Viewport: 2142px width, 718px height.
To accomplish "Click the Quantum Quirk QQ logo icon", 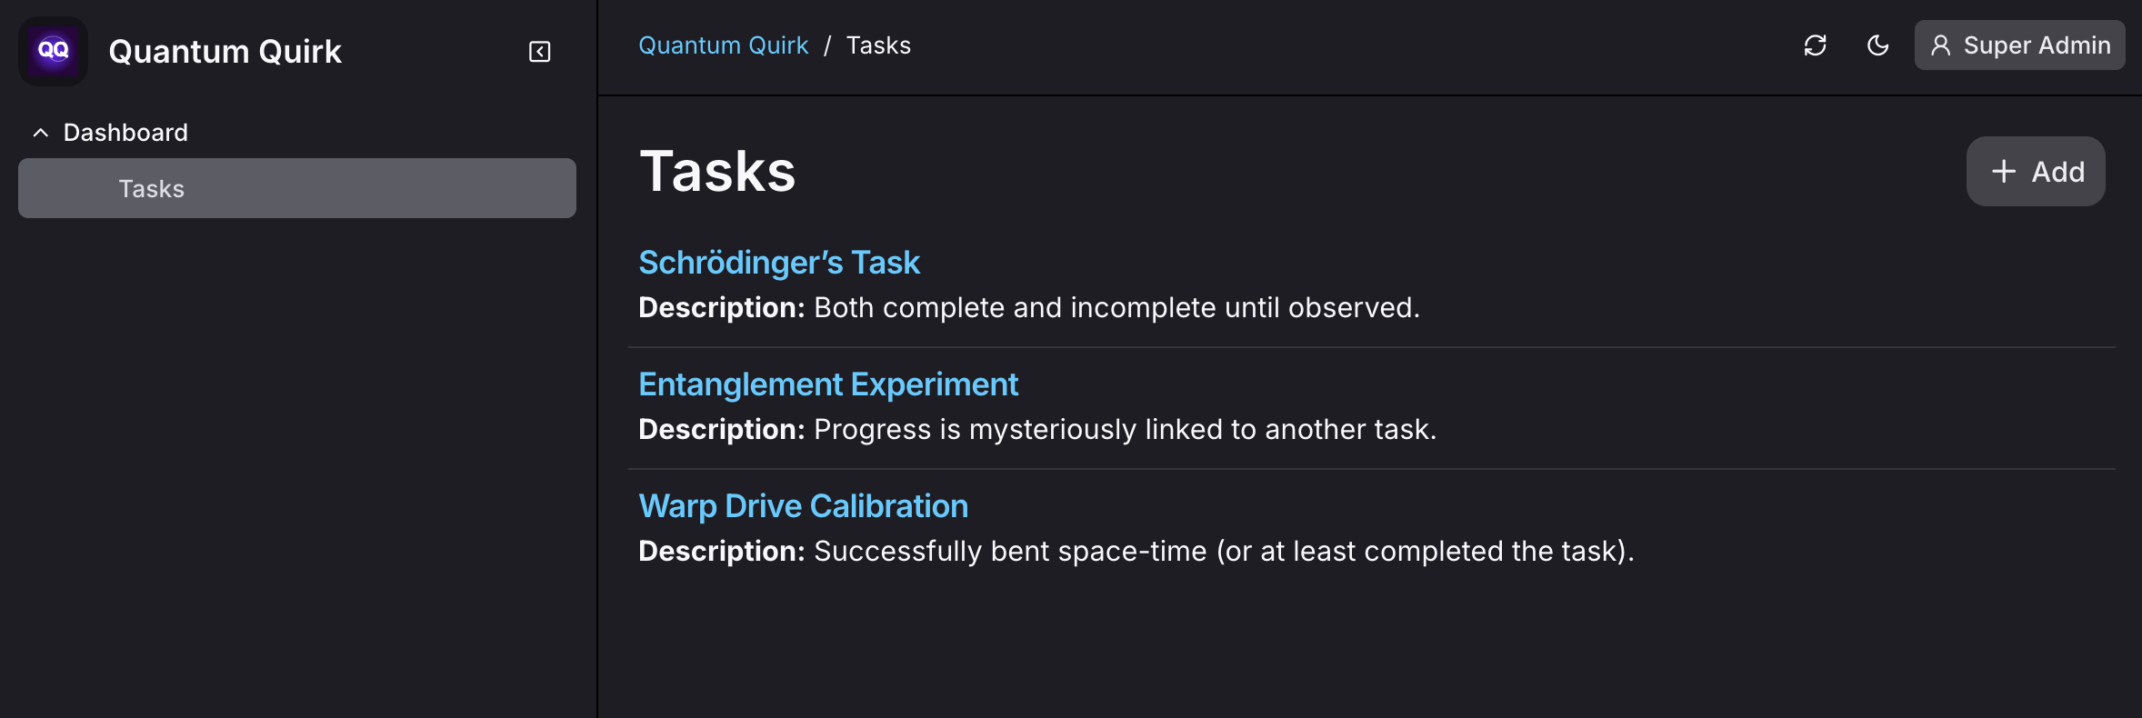I will point(54,51).
